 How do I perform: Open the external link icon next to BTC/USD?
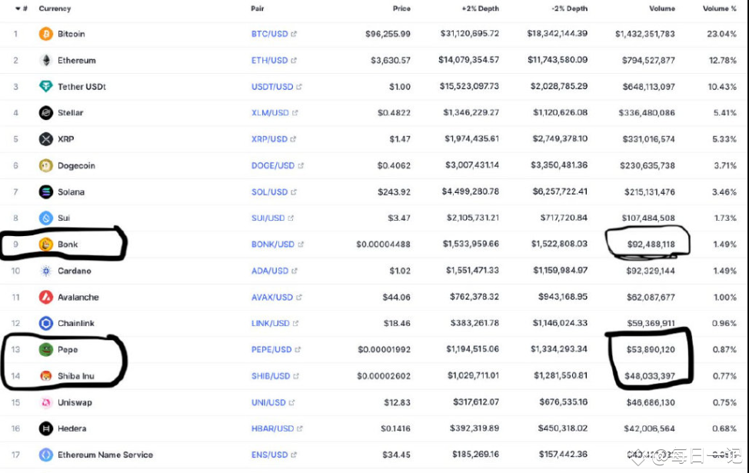(x=295, y=34)
